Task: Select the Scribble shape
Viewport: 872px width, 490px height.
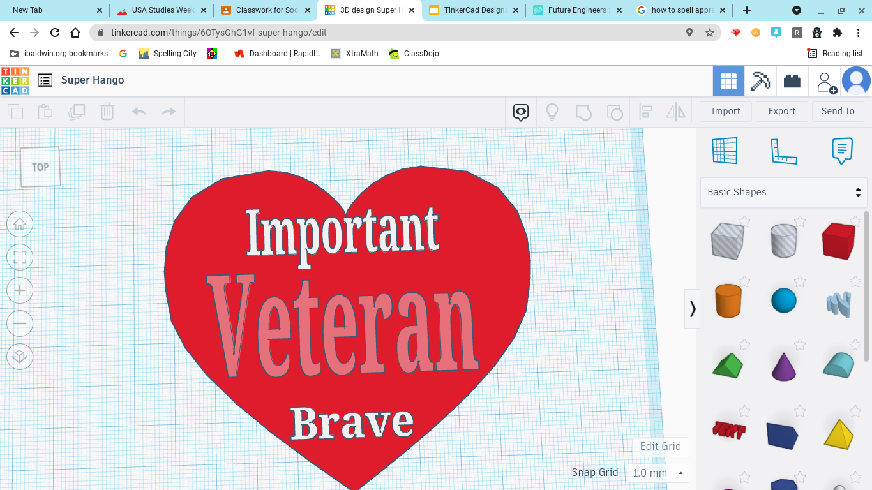Action: [838, 304]
